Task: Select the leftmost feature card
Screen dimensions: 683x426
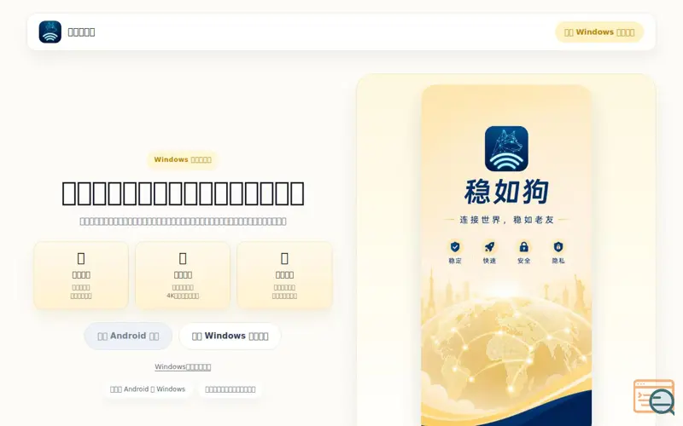Action: point(81,275)
